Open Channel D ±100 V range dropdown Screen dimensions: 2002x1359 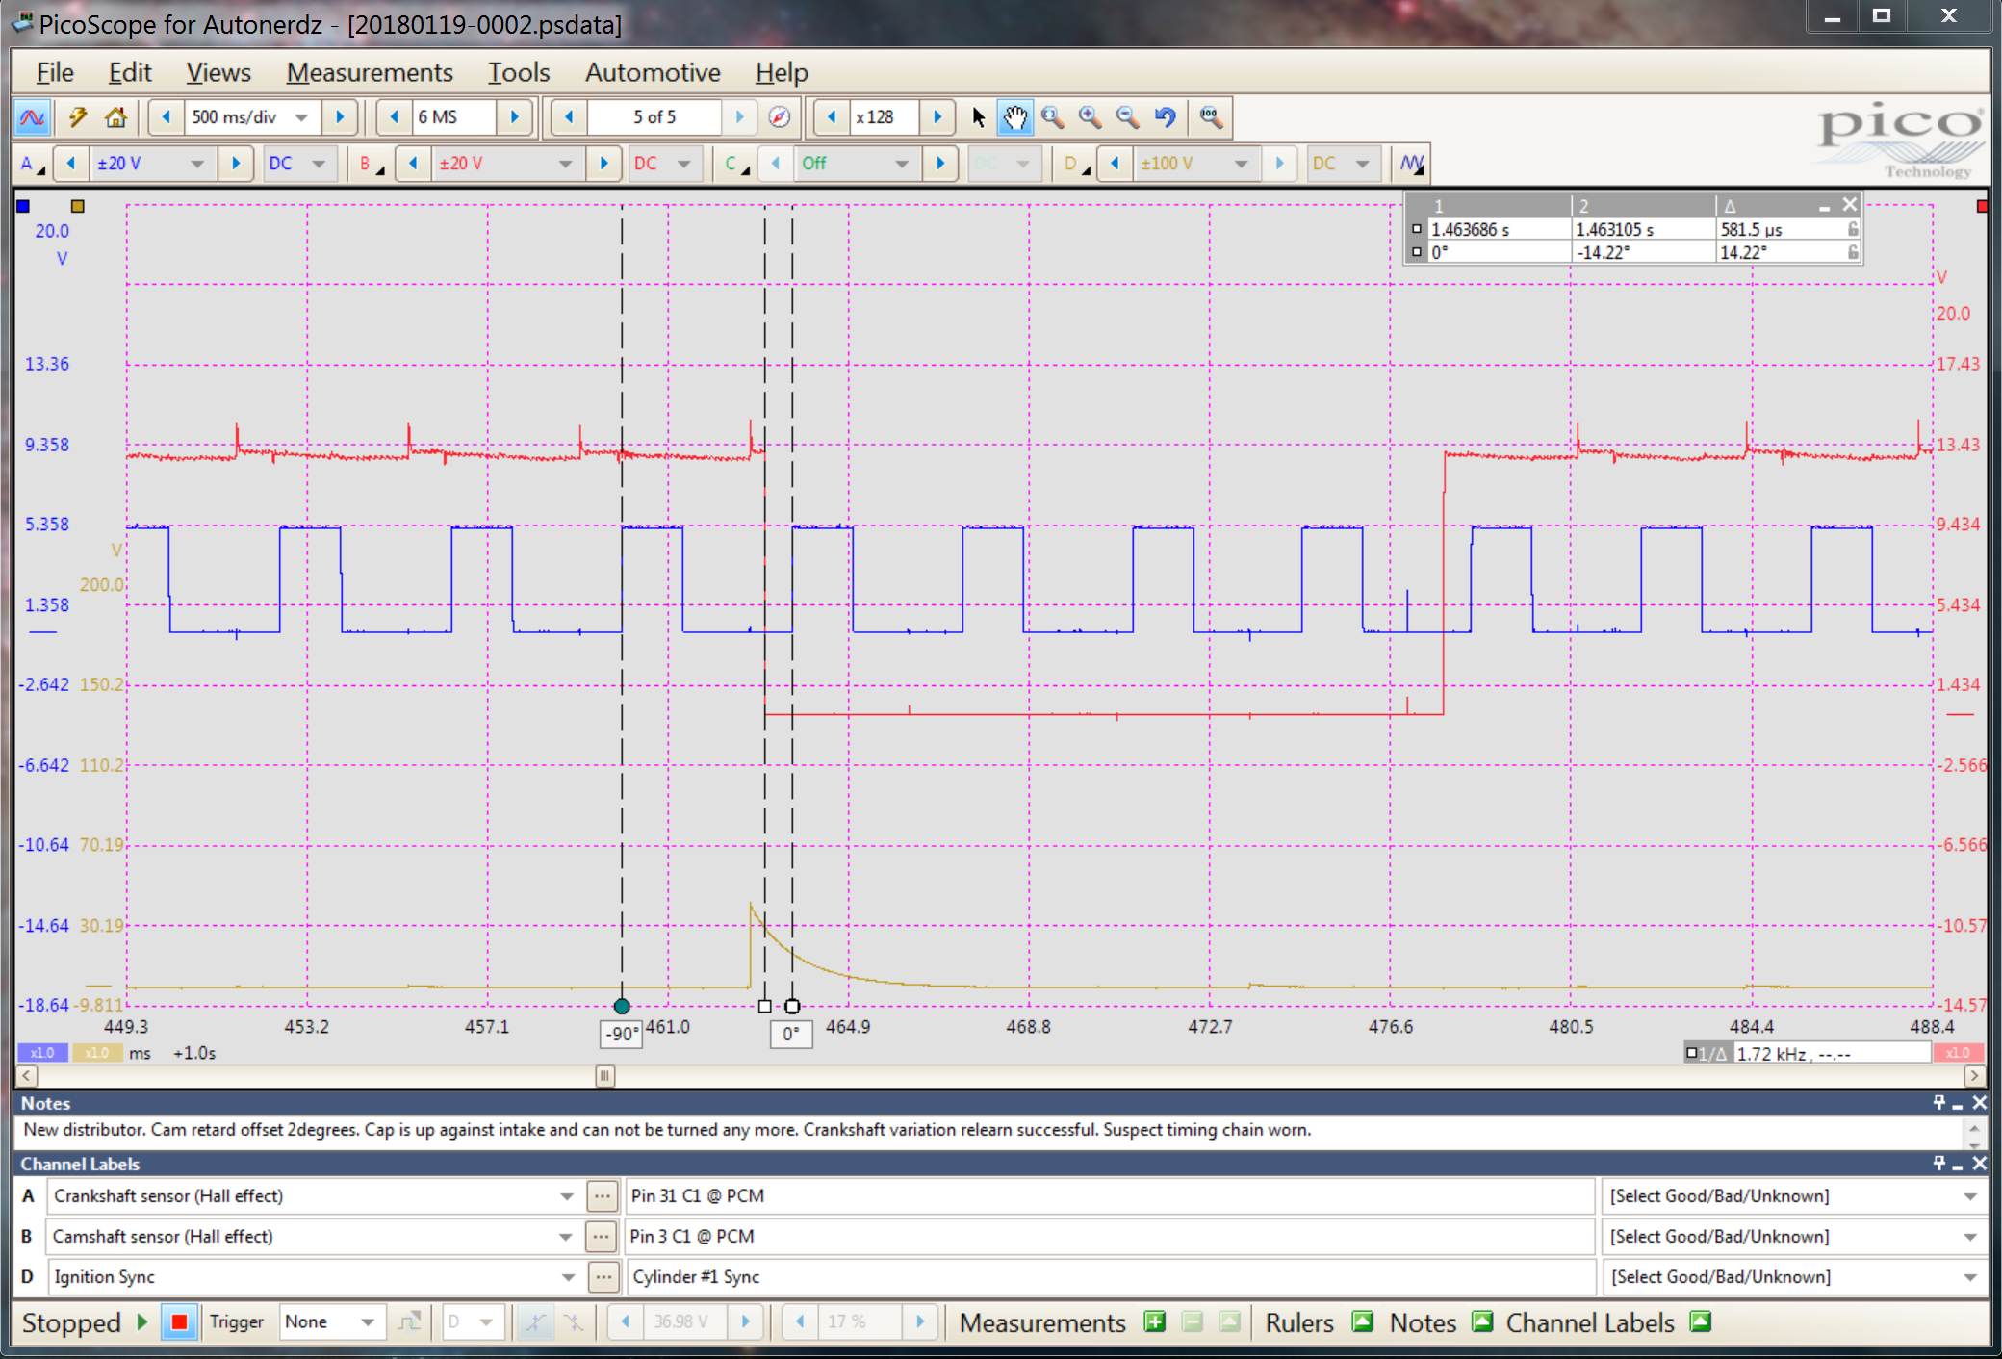[x=1242, y=164]
